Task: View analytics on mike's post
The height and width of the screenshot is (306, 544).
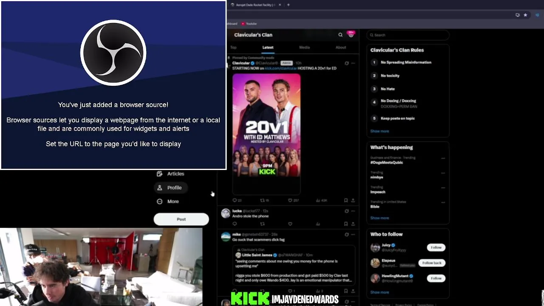Action: [x=320, y=291]
